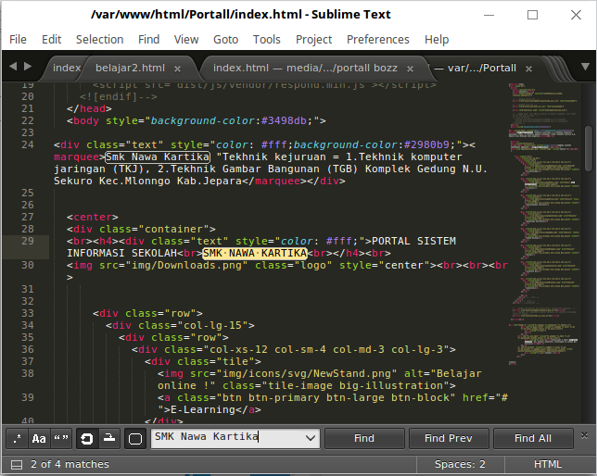Switch to index.html media portall bozz tab

point(305,69)
